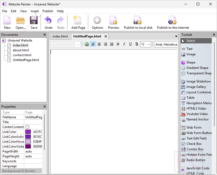Toggle strikethrough formatting
The height and width of the screenshot is (175, 217).
137,44
